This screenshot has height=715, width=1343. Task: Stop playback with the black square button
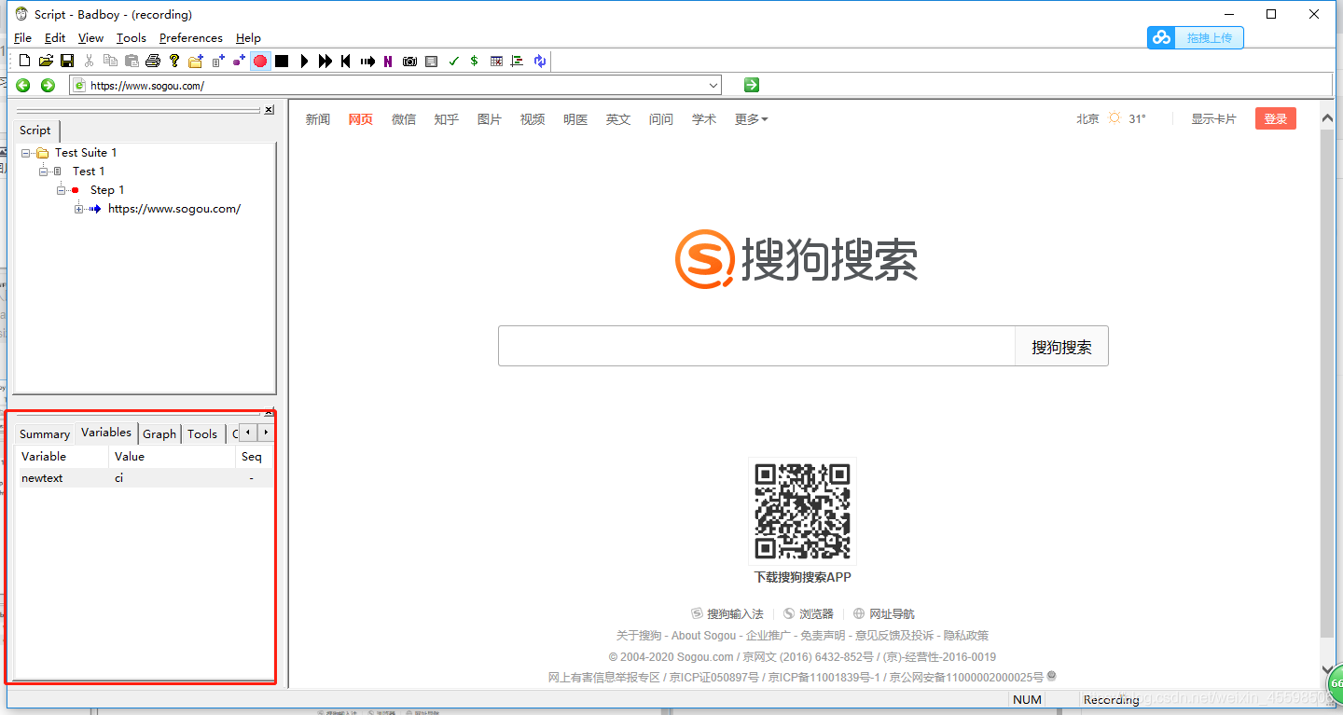pyautogui.click(x=282, y=61)
